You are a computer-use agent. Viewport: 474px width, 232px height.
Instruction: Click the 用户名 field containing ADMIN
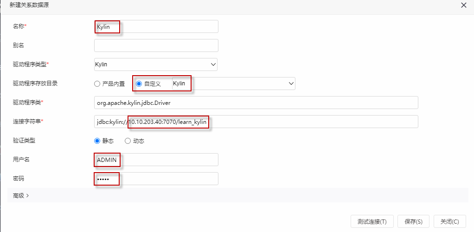coord(156,160)
